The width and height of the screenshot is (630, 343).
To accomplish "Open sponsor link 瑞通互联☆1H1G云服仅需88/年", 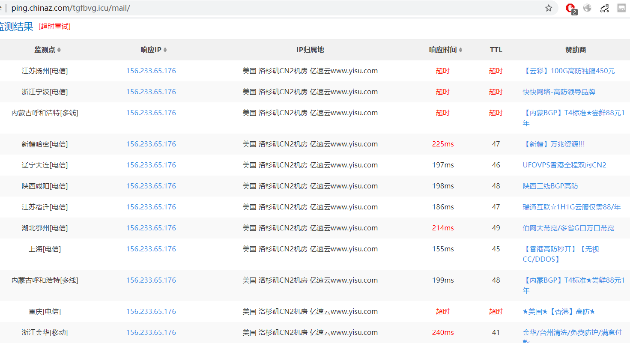I will click(x=572, y=207).
